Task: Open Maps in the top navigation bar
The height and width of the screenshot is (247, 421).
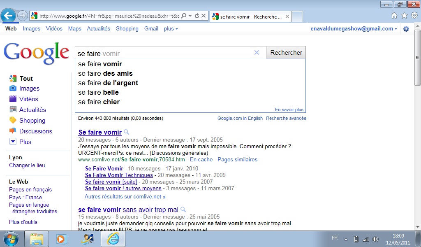Action: [x=75, y=28]
